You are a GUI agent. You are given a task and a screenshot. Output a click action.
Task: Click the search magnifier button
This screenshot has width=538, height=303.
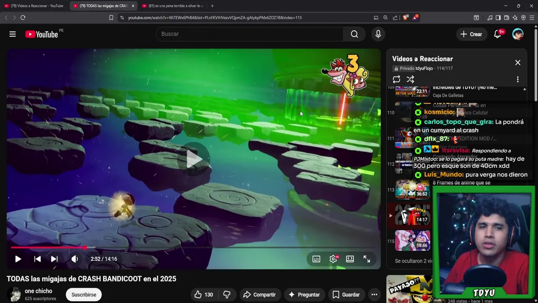[354, 34]
